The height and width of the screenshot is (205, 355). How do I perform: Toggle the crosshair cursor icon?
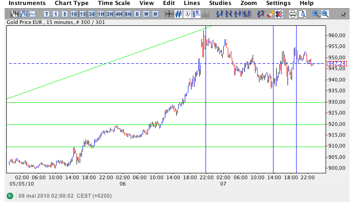(169, 14)
